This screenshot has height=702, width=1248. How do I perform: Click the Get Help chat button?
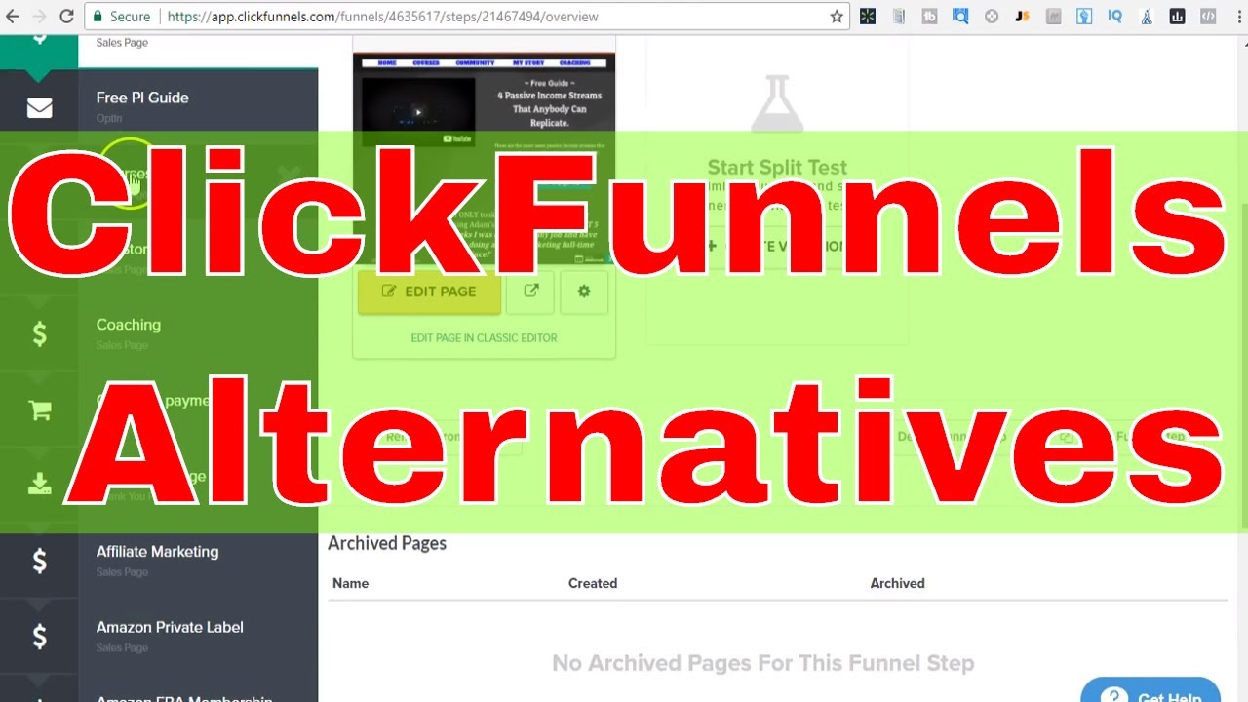click(x=1150, y=689)
